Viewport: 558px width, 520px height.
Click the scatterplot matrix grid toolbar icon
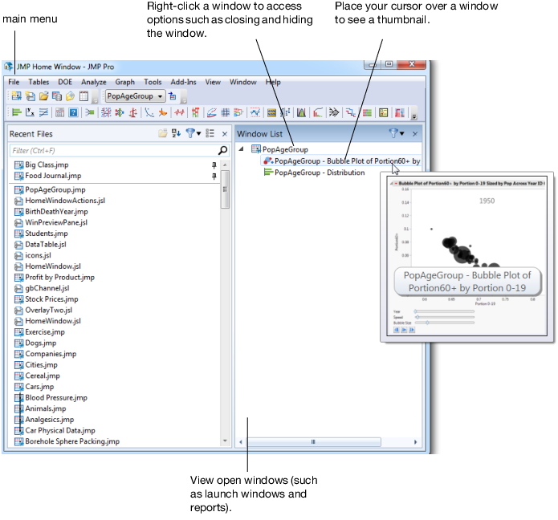(226, 113)
